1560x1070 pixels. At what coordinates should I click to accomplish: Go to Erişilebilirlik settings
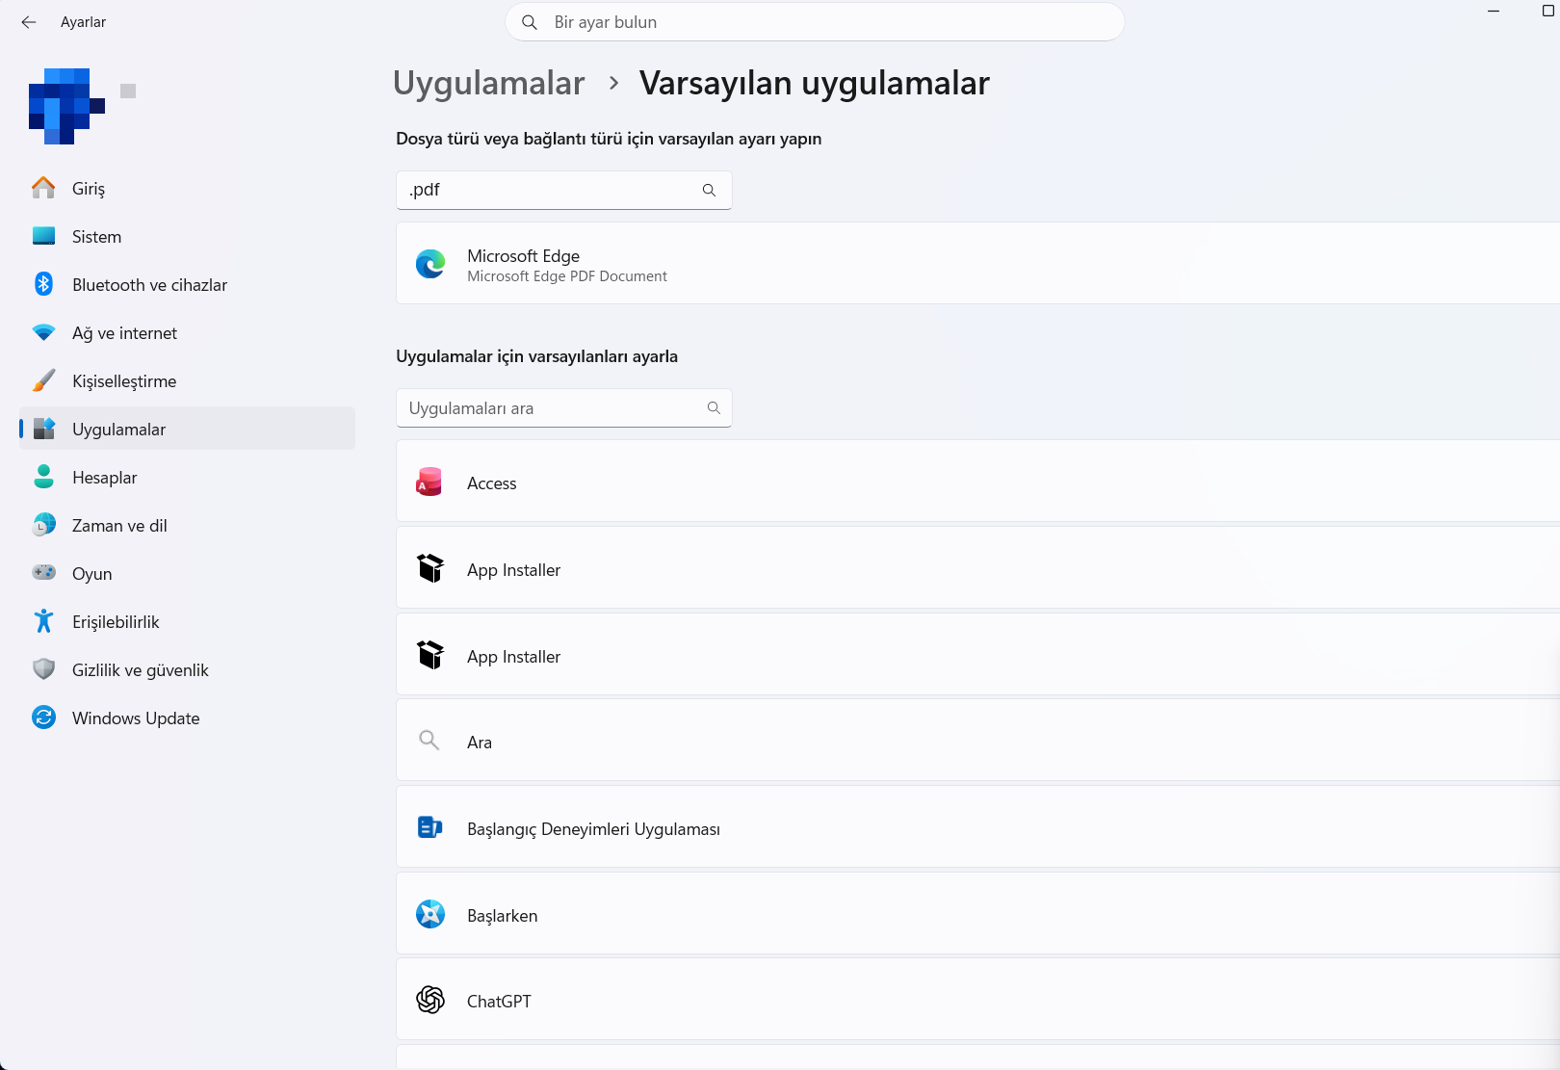[x=187, y=621]
